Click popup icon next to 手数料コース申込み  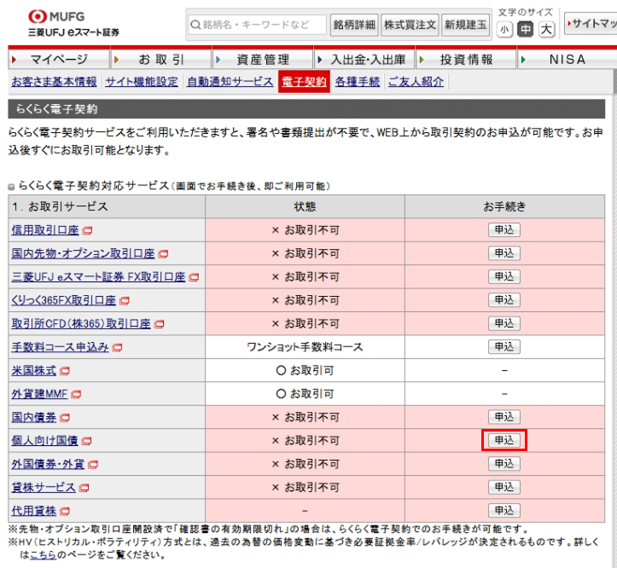117,348
